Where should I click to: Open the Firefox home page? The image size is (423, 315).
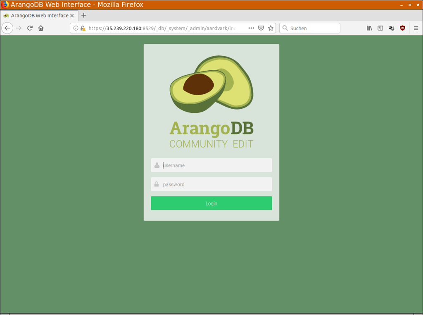pyautogui.click(x=41, y=28)
